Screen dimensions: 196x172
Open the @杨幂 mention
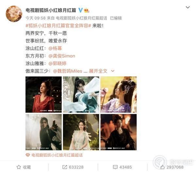tap(55, 48)
